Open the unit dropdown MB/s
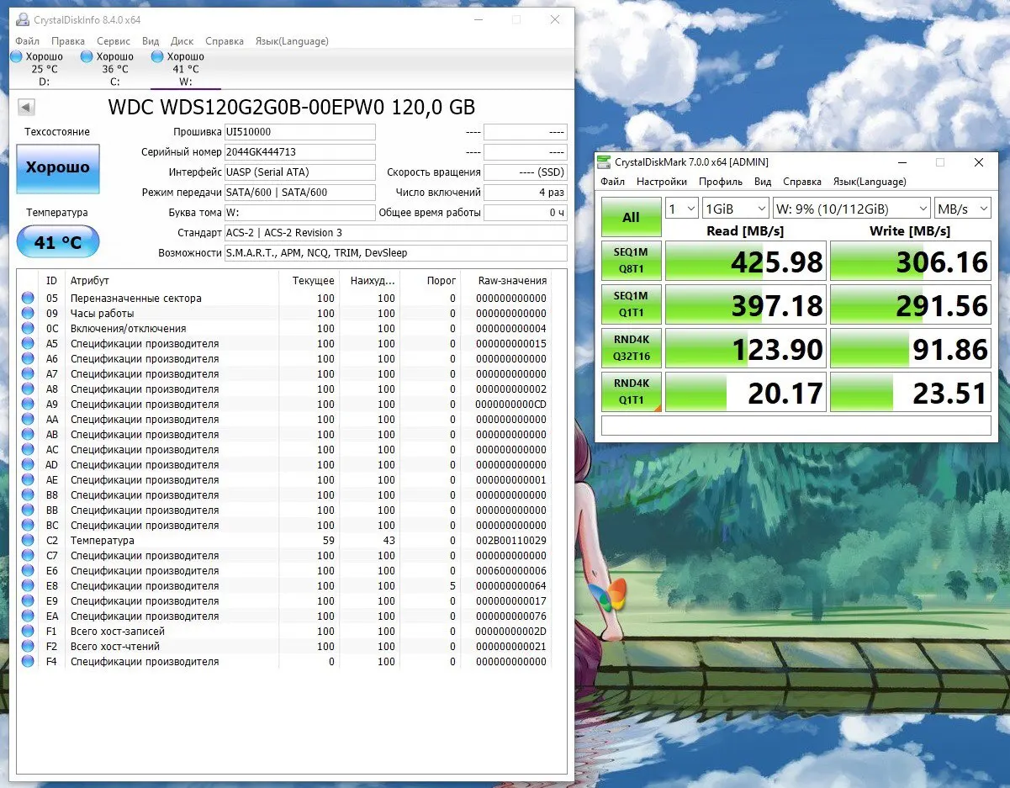Image resolution: width=1010 pixels, height=788 pixels. point(962,208)
